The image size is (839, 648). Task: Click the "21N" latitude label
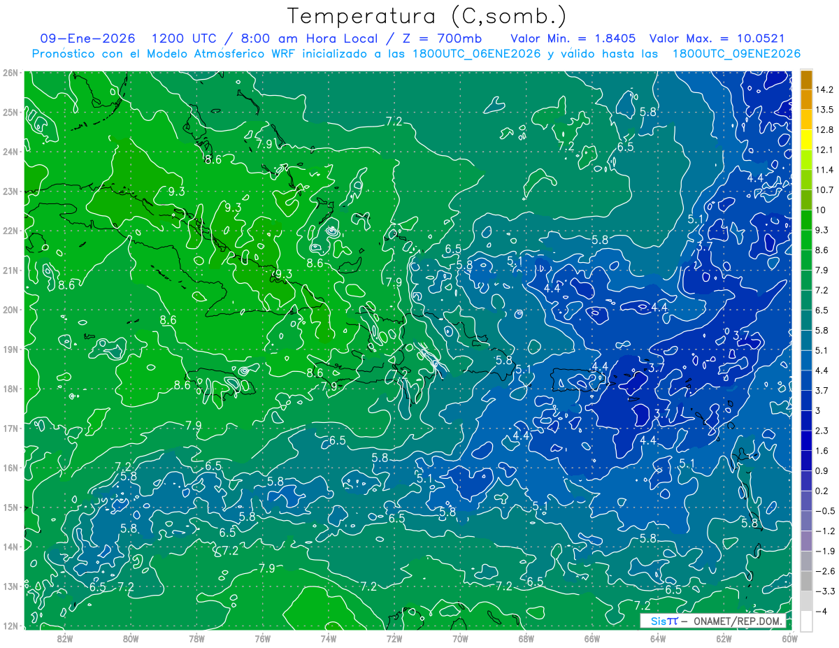click(x=10, y=270)
